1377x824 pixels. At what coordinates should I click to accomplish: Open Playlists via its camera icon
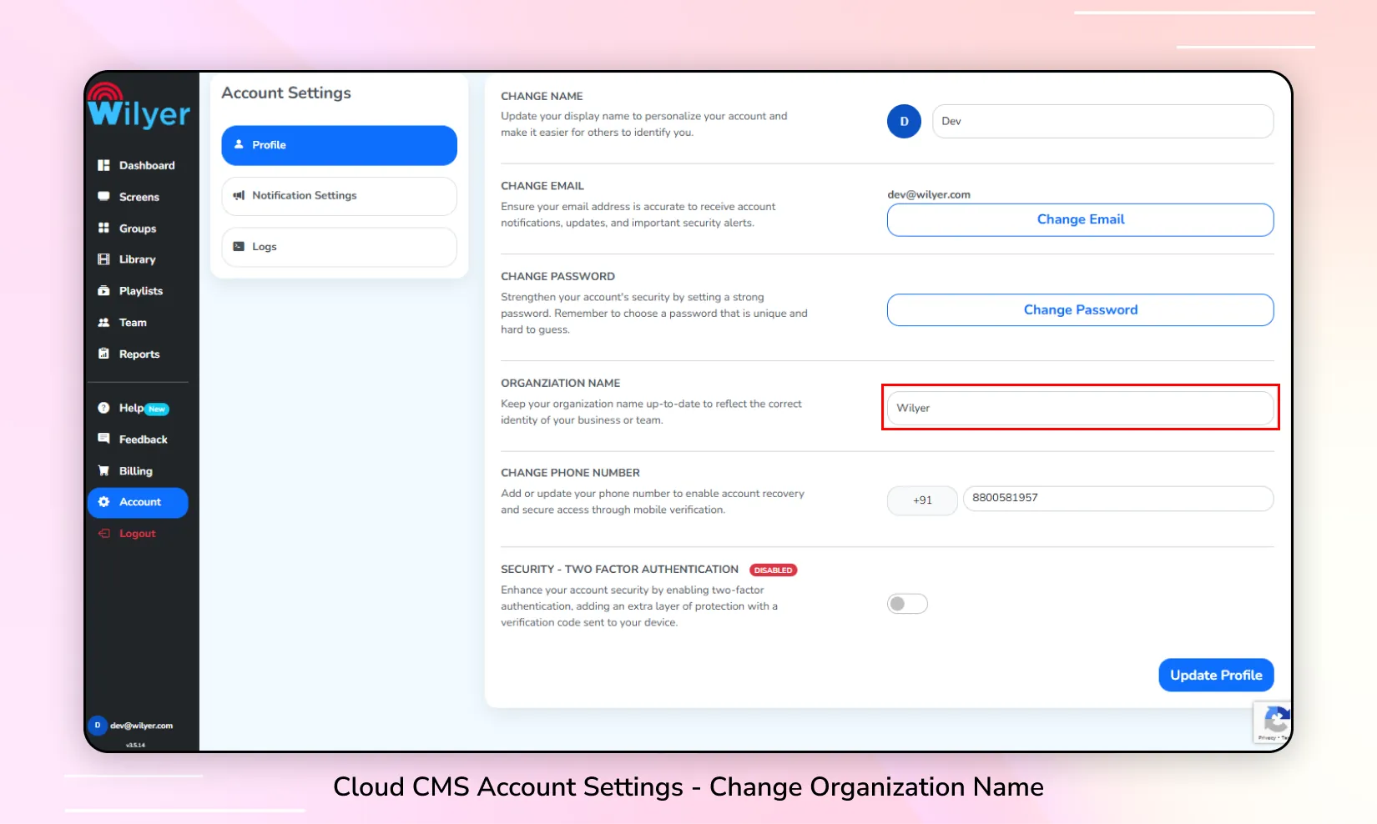(x=103, y=291)
